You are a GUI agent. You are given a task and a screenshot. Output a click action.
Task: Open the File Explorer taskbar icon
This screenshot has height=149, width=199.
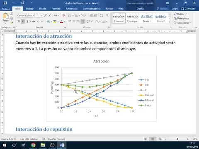click(x=43, y=145)
